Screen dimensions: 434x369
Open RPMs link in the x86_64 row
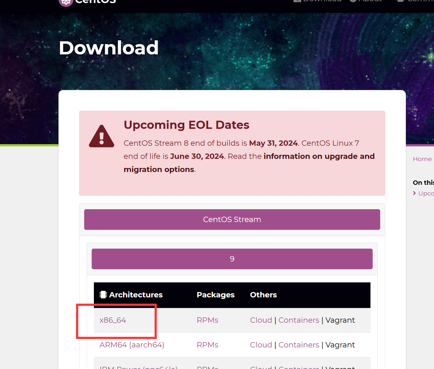(207, 320)
